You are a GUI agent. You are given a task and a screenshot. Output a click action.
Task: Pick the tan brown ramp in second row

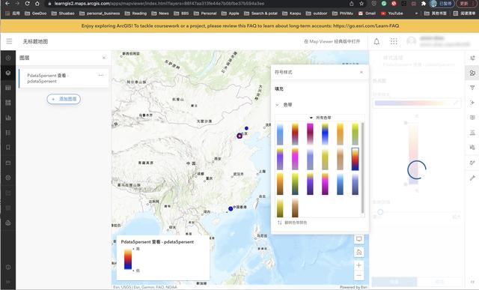click(340, 159)
